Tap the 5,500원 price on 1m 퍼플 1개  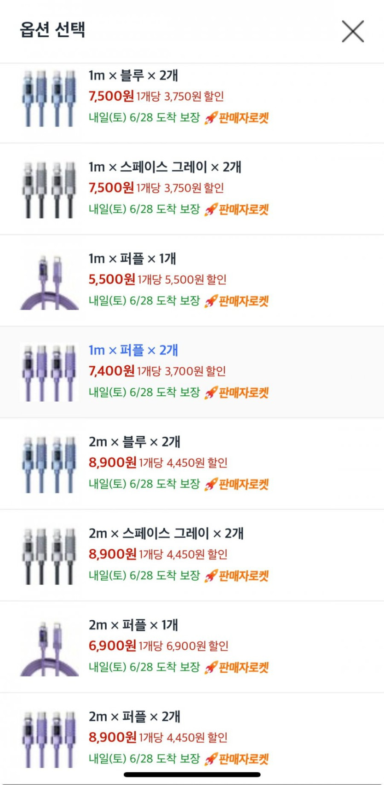pyautogui.click(x=112, y=279)
